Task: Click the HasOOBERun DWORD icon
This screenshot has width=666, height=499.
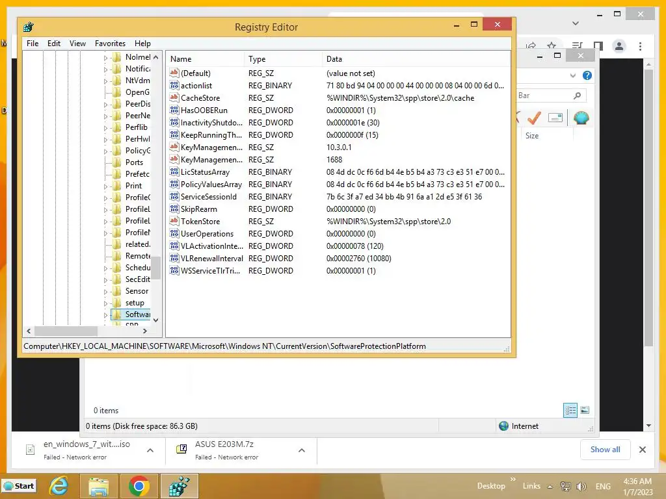Action: pyautogui.click(x=174, y=110)
